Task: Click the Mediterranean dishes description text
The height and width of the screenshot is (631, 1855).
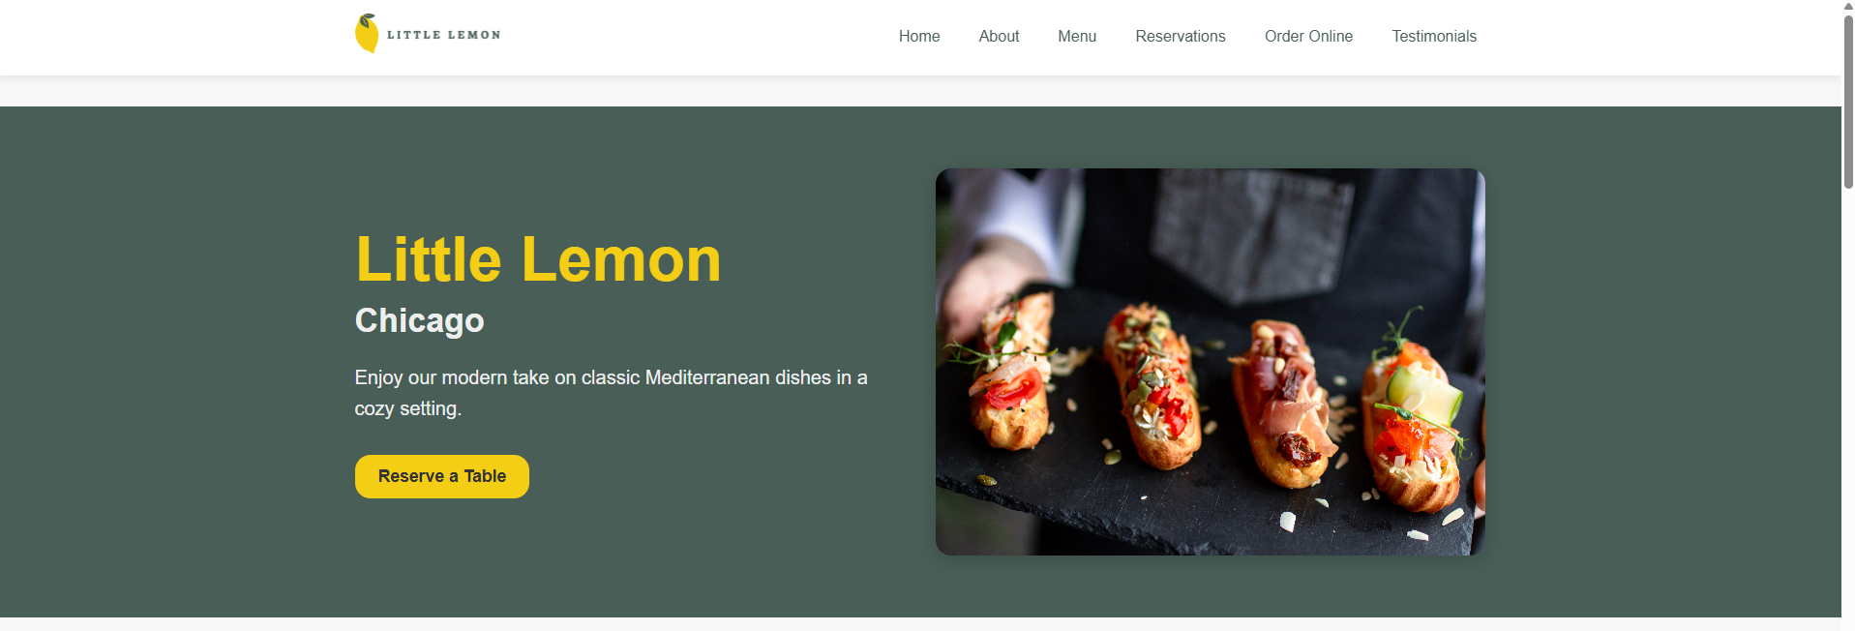Action: [611, 393]
